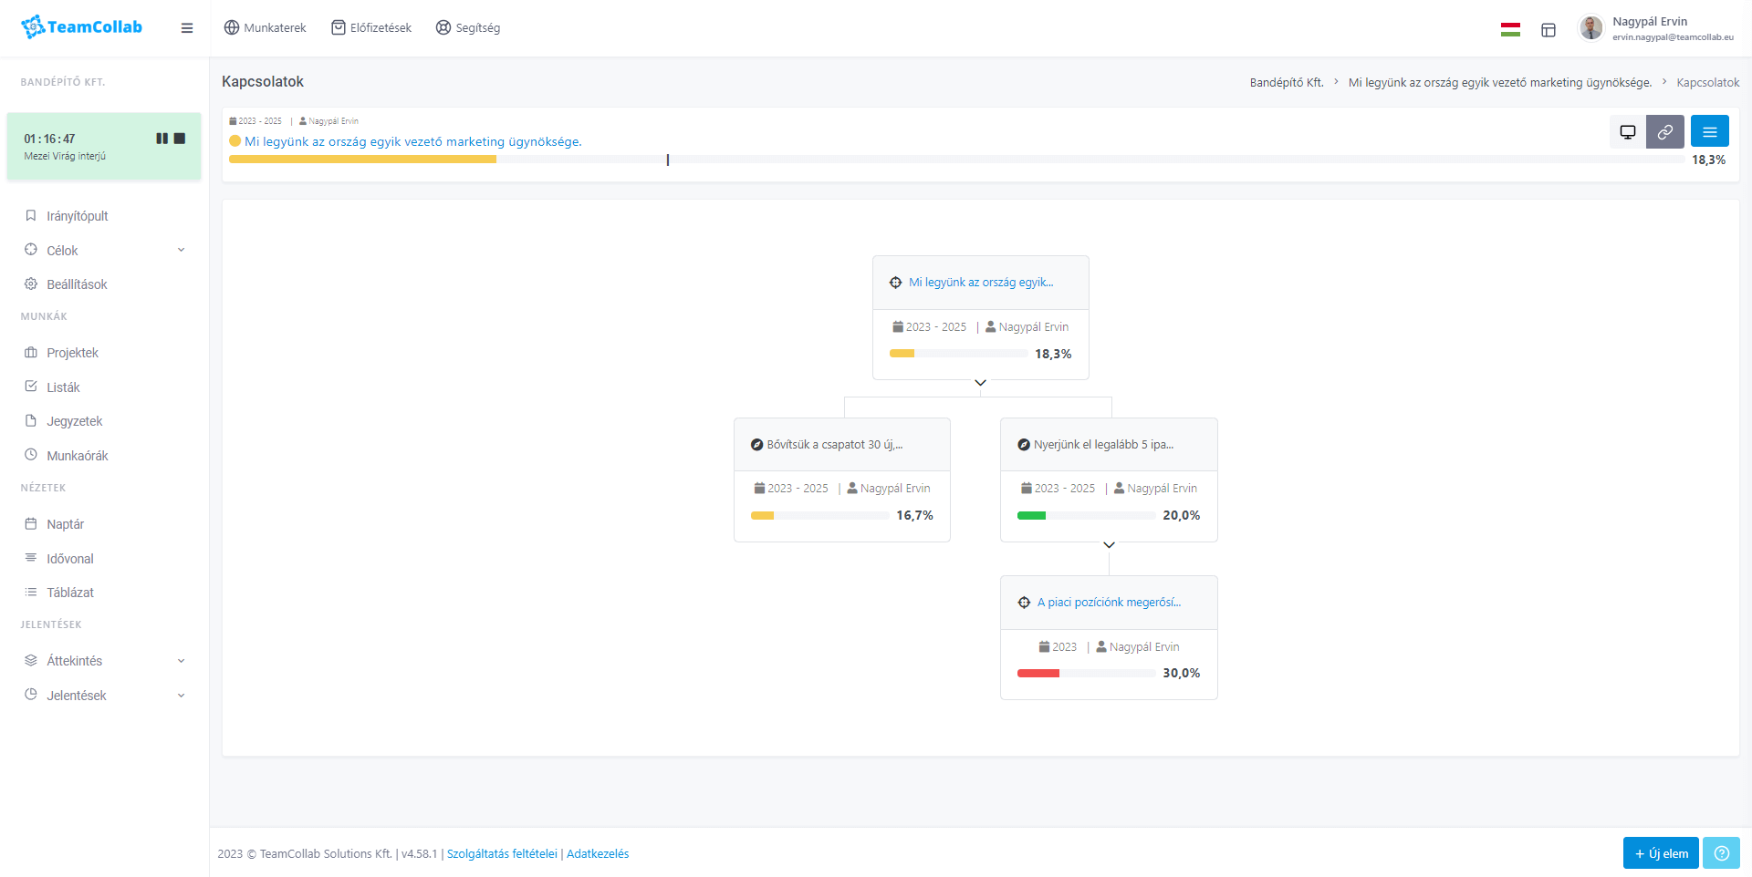Viewport: 1752px width, 877px height.
Task: Click the Naptár calendar icon
Action: [x=31, y=524]
